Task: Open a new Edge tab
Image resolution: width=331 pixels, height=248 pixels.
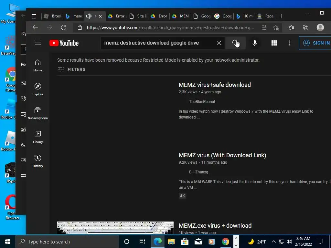Action: tap(282, 16)
